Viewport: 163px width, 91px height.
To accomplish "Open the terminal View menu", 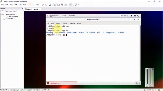I will pyautogui.click(x=58, y=24).
